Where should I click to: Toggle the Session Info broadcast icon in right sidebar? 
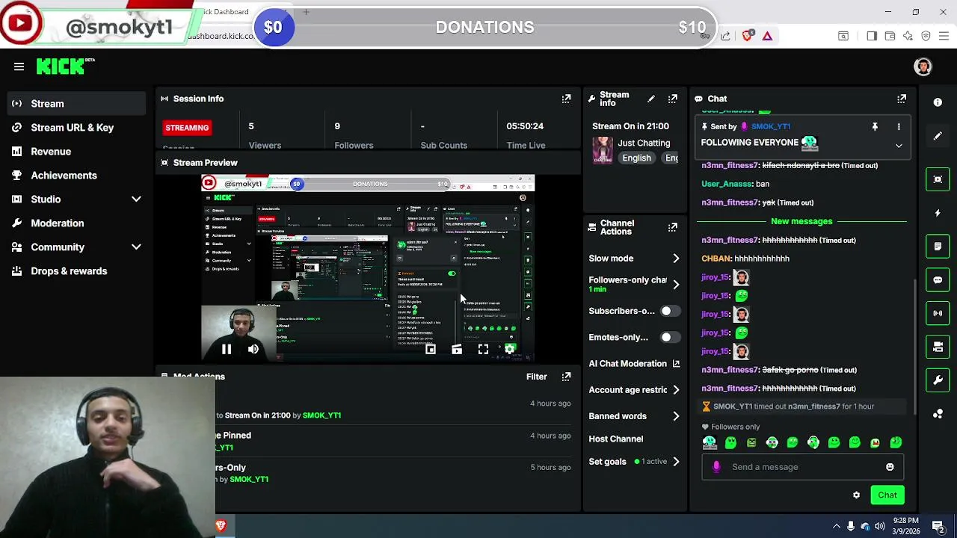938,313
